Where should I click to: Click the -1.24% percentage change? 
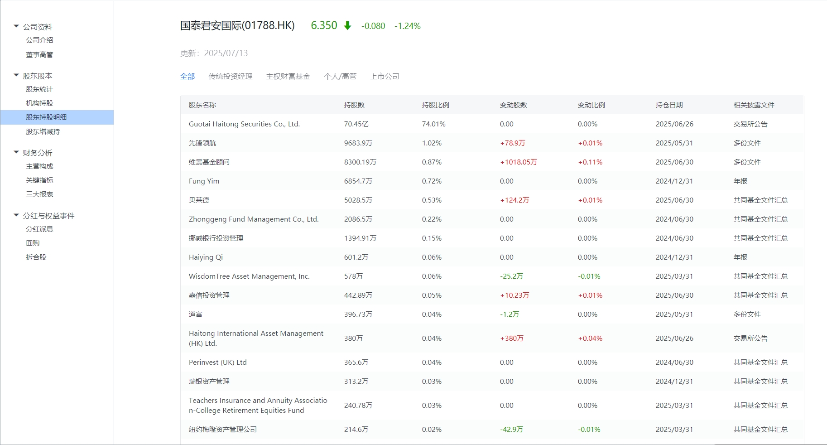point(408,26)
